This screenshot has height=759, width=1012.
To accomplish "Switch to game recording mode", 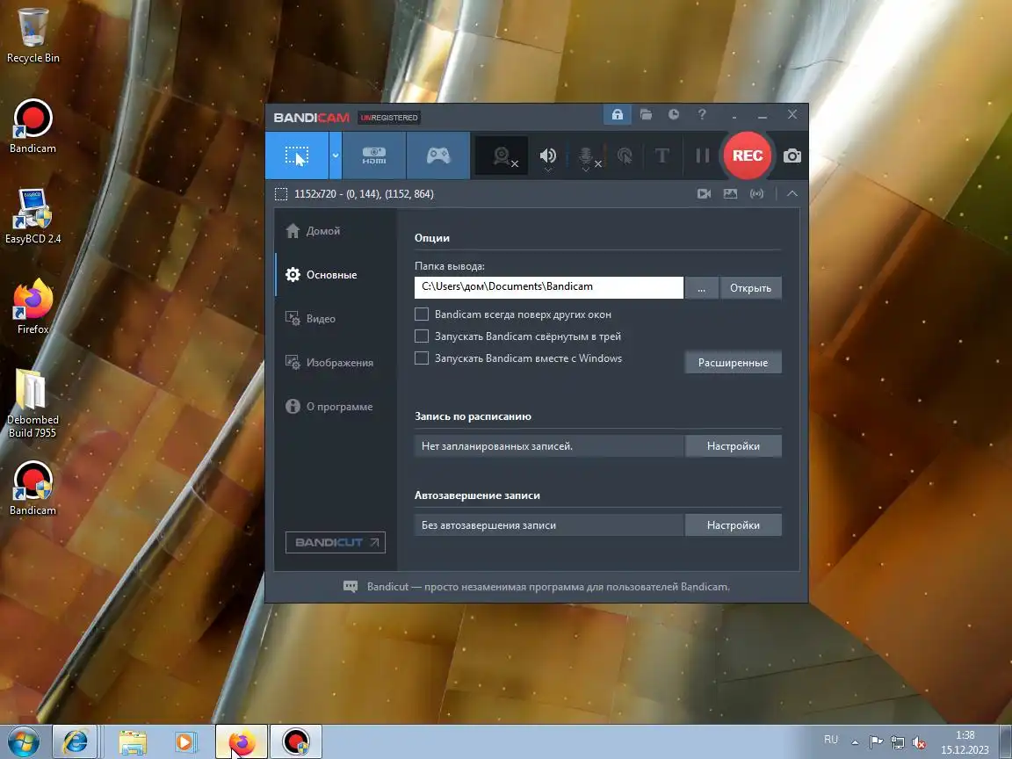I will (438, 155).
